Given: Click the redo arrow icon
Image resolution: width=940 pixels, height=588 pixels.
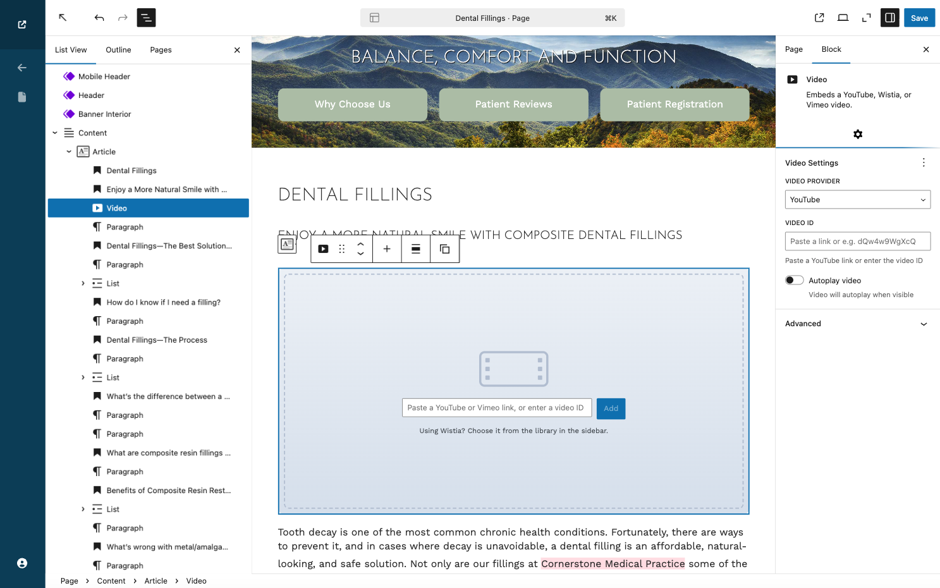Looking at the screenshot, I should click(123, 18).
